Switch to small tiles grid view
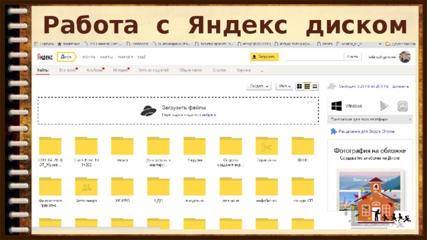 click(x=307, y=86)
